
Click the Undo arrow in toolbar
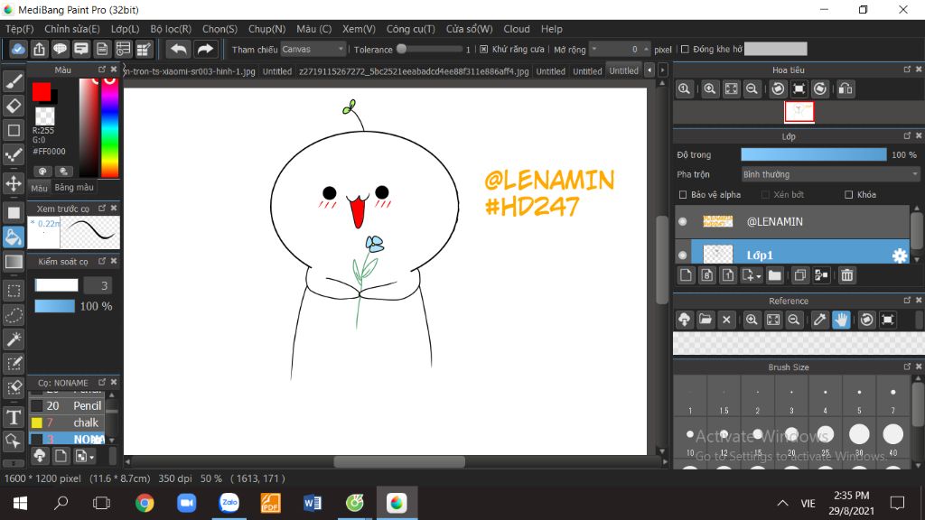[178, 50]
